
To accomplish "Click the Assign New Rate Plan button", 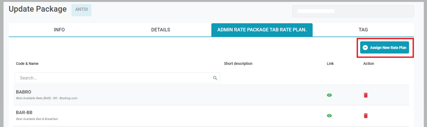I will click(384, 47).
